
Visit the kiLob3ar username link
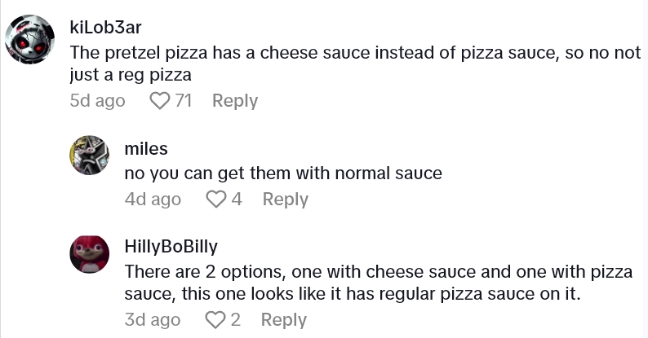point(106,27)
